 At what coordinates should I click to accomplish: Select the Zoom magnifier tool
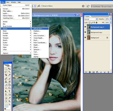(9, 101)
